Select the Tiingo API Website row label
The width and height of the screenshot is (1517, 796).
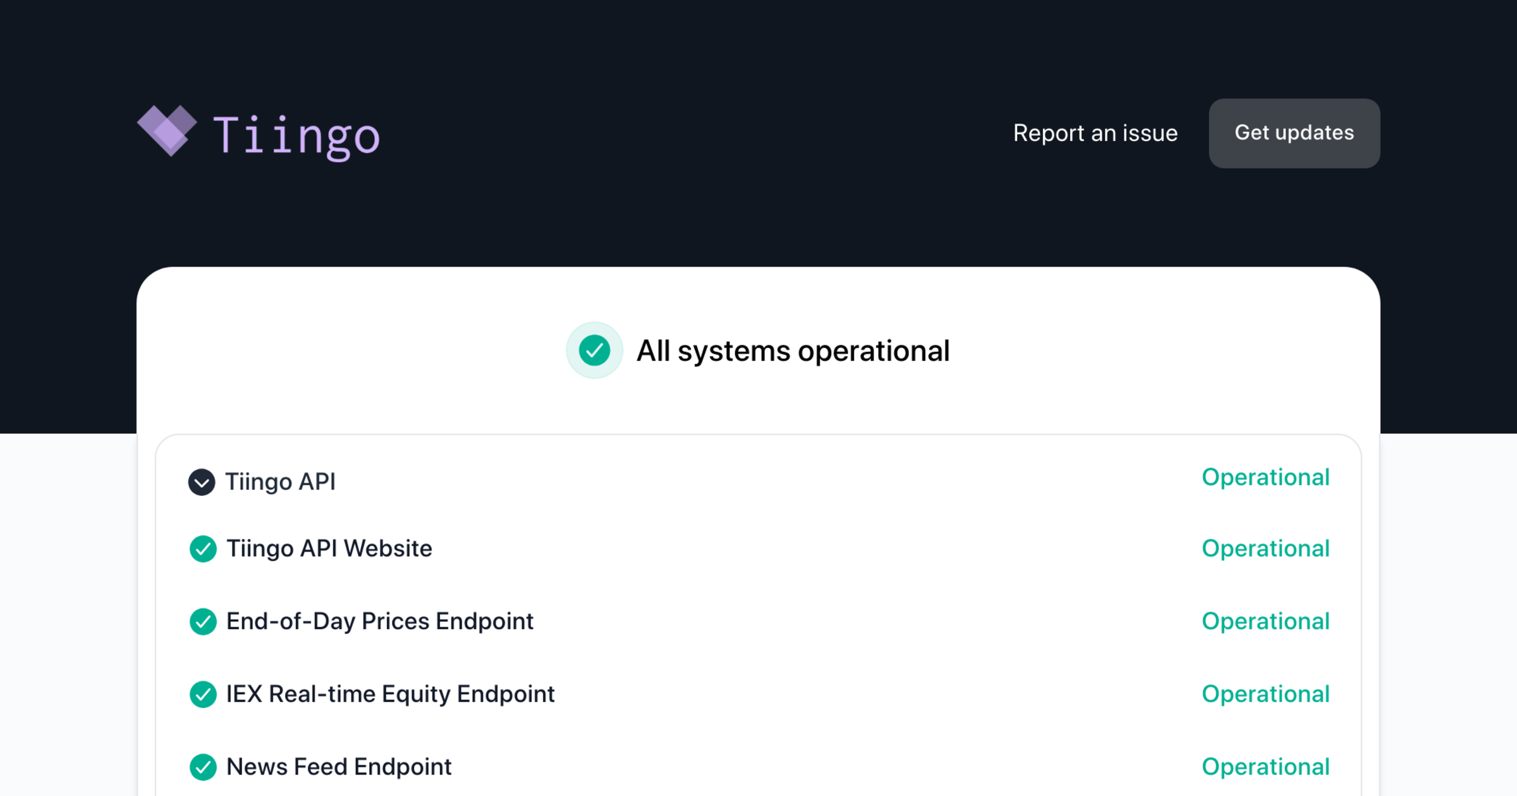[x=329, y=548]
